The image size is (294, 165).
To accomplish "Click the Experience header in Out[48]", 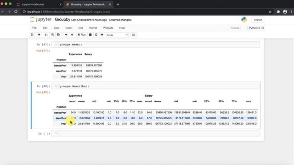I will pyautogui.click(x=75, y=96).
